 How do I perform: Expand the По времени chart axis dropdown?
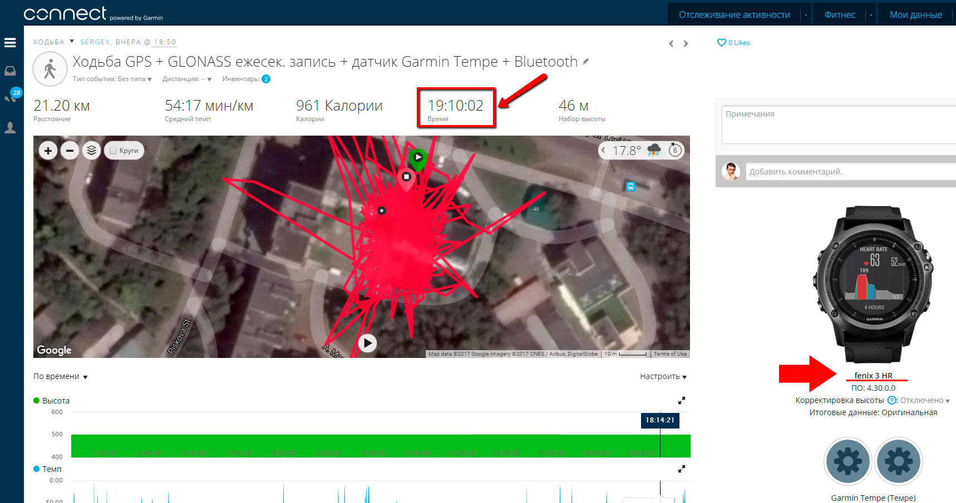(61, 376)
